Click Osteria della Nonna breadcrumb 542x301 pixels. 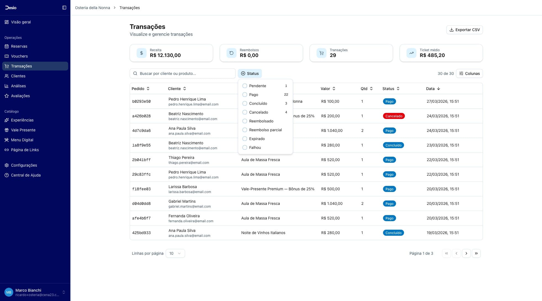(x=92, y=8)
